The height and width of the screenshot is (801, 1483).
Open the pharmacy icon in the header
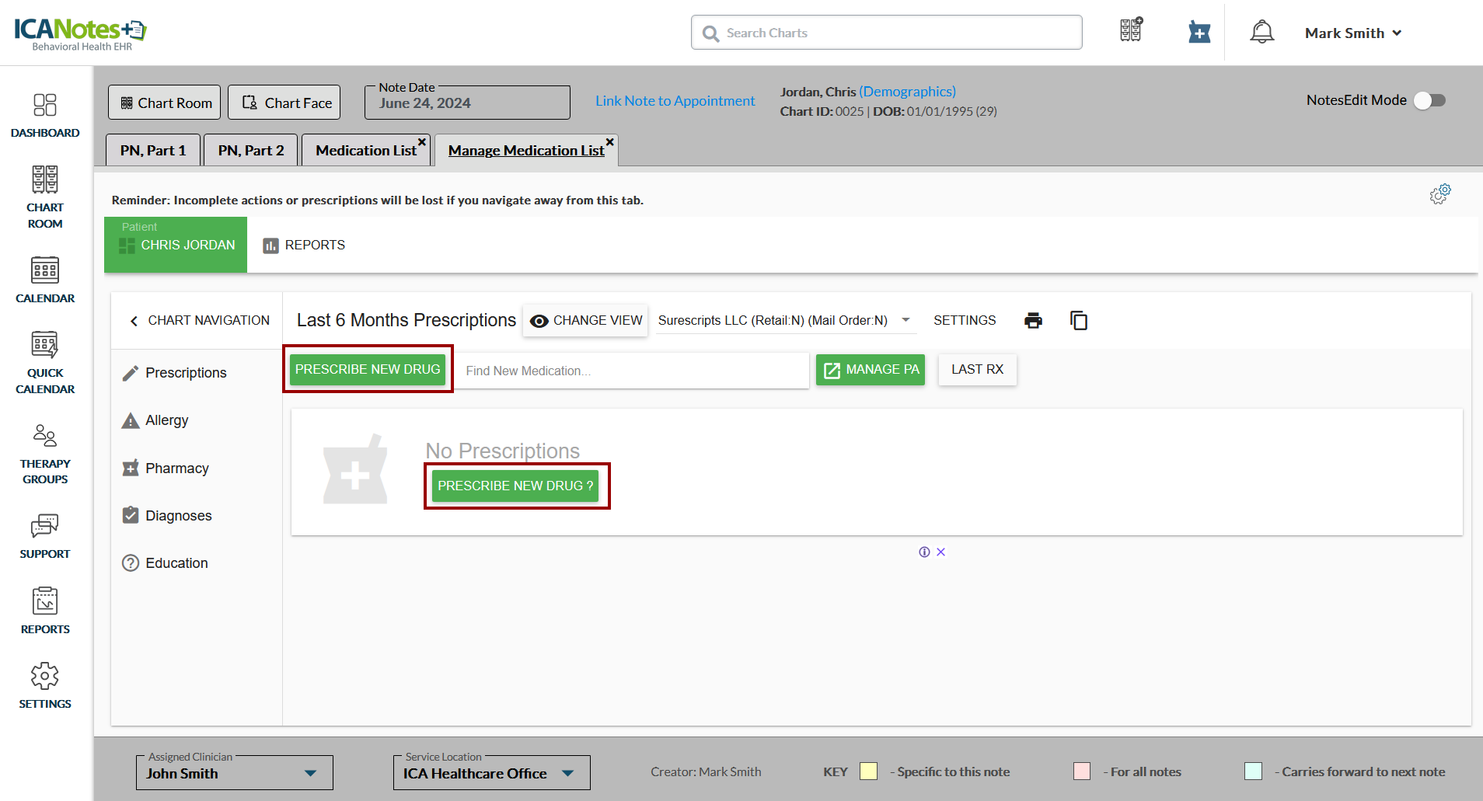point(1199,33)
